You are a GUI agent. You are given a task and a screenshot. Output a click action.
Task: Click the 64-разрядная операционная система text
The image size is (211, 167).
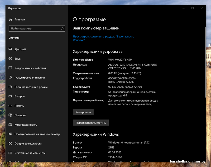point(132,94)
